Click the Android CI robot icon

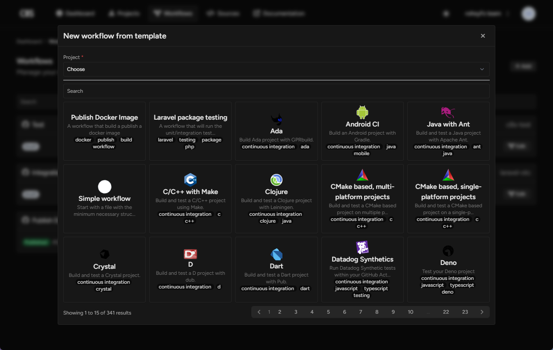click(362, 112)
